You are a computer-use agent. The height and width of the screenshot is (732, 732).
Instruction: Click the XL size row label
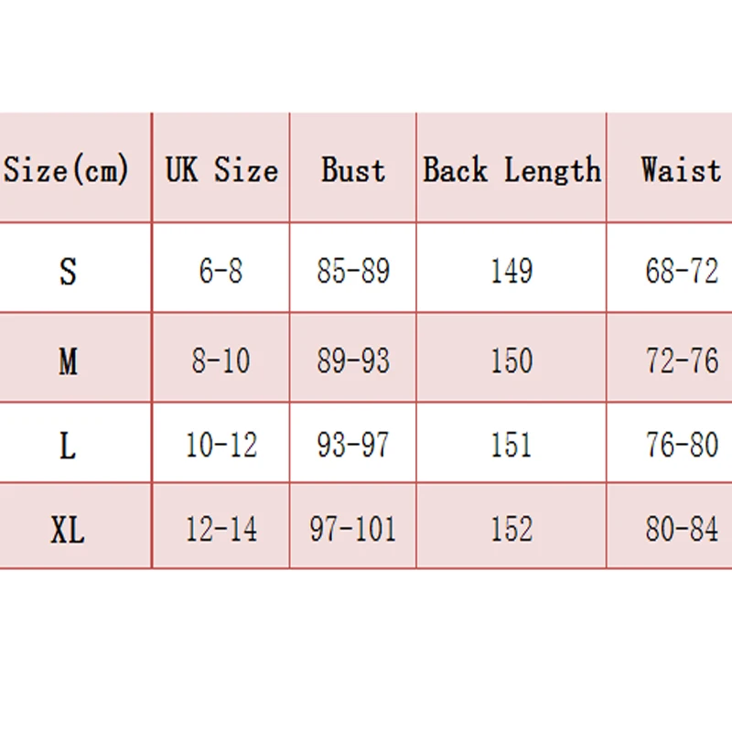coord(68,530)
